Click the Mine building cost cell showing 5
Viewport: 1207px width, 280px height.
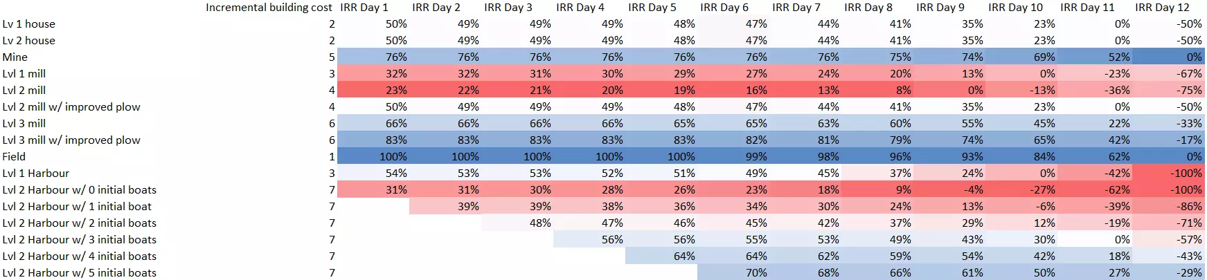point(332,57)
